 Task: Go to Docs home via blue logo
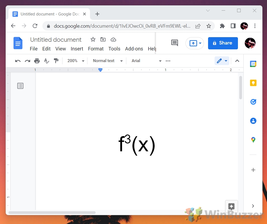tap(18, 43)
